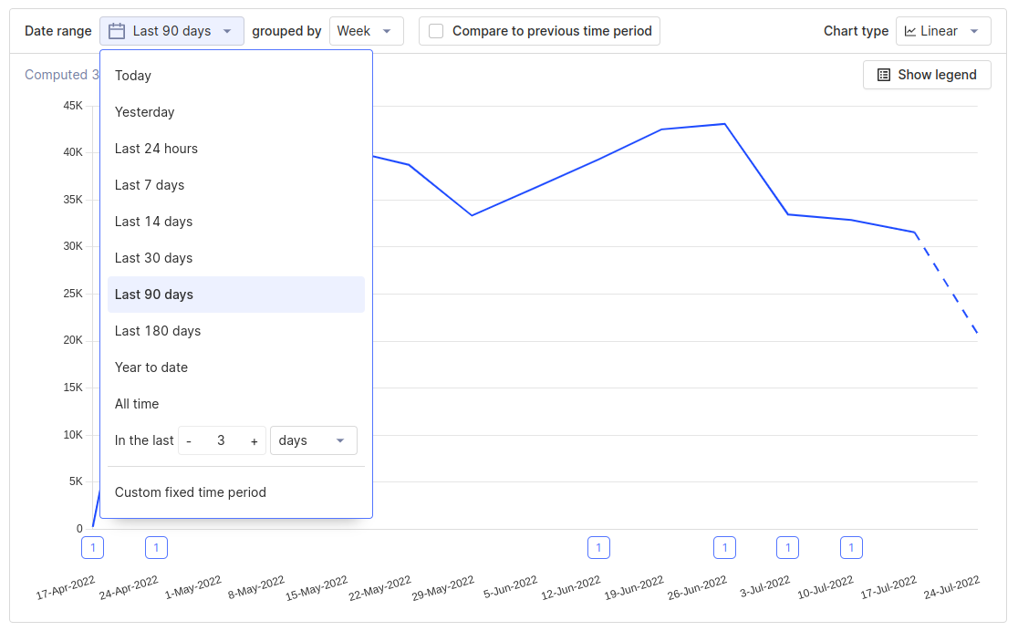Image resolution: width=1018 pixels, height=631 pixels.
Task: Click the annotation marker above 26-Jun-2022
Action: click(x=724, y=547)
